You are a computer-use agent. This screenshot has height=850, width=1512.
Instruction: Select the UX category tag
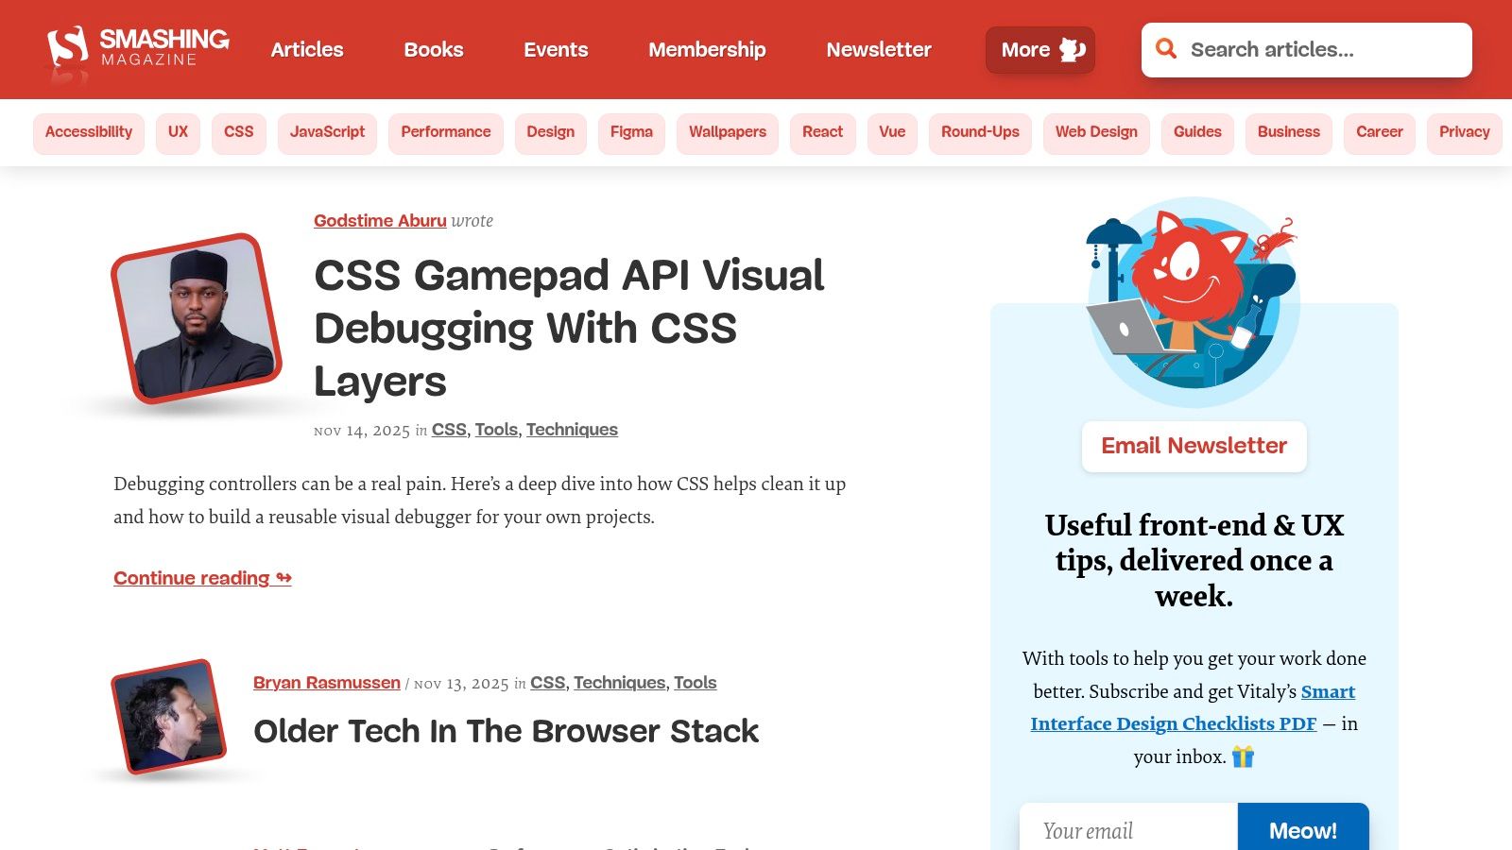178,133
